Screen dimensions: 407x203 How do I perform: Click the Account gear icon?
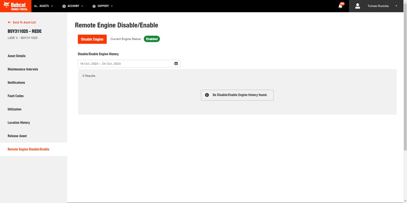pyautogui.click(x=64, y=6)
